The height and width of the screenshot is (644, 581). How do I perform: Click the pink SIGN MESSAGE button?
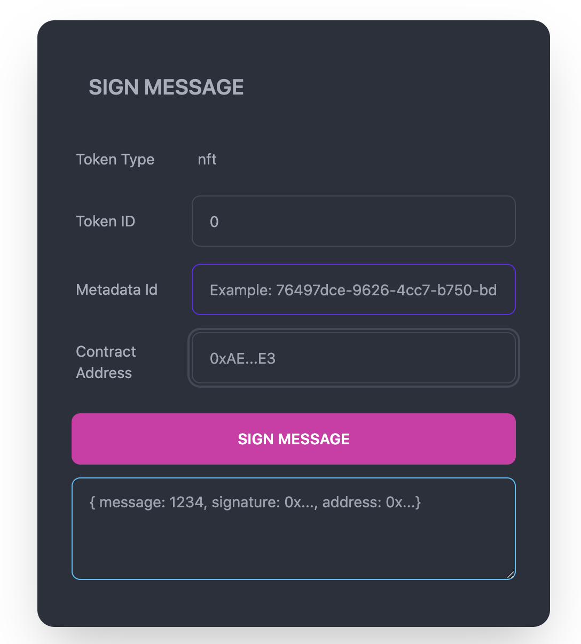click(294, 439)
